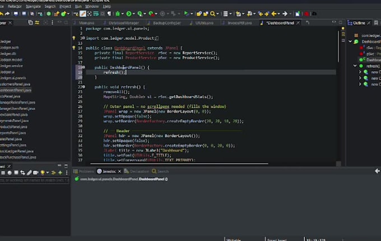Click the camera snapshot toolbar icon
Viewport: 381px width, 241px height.
pyautogui.click(x=314, y=14)
